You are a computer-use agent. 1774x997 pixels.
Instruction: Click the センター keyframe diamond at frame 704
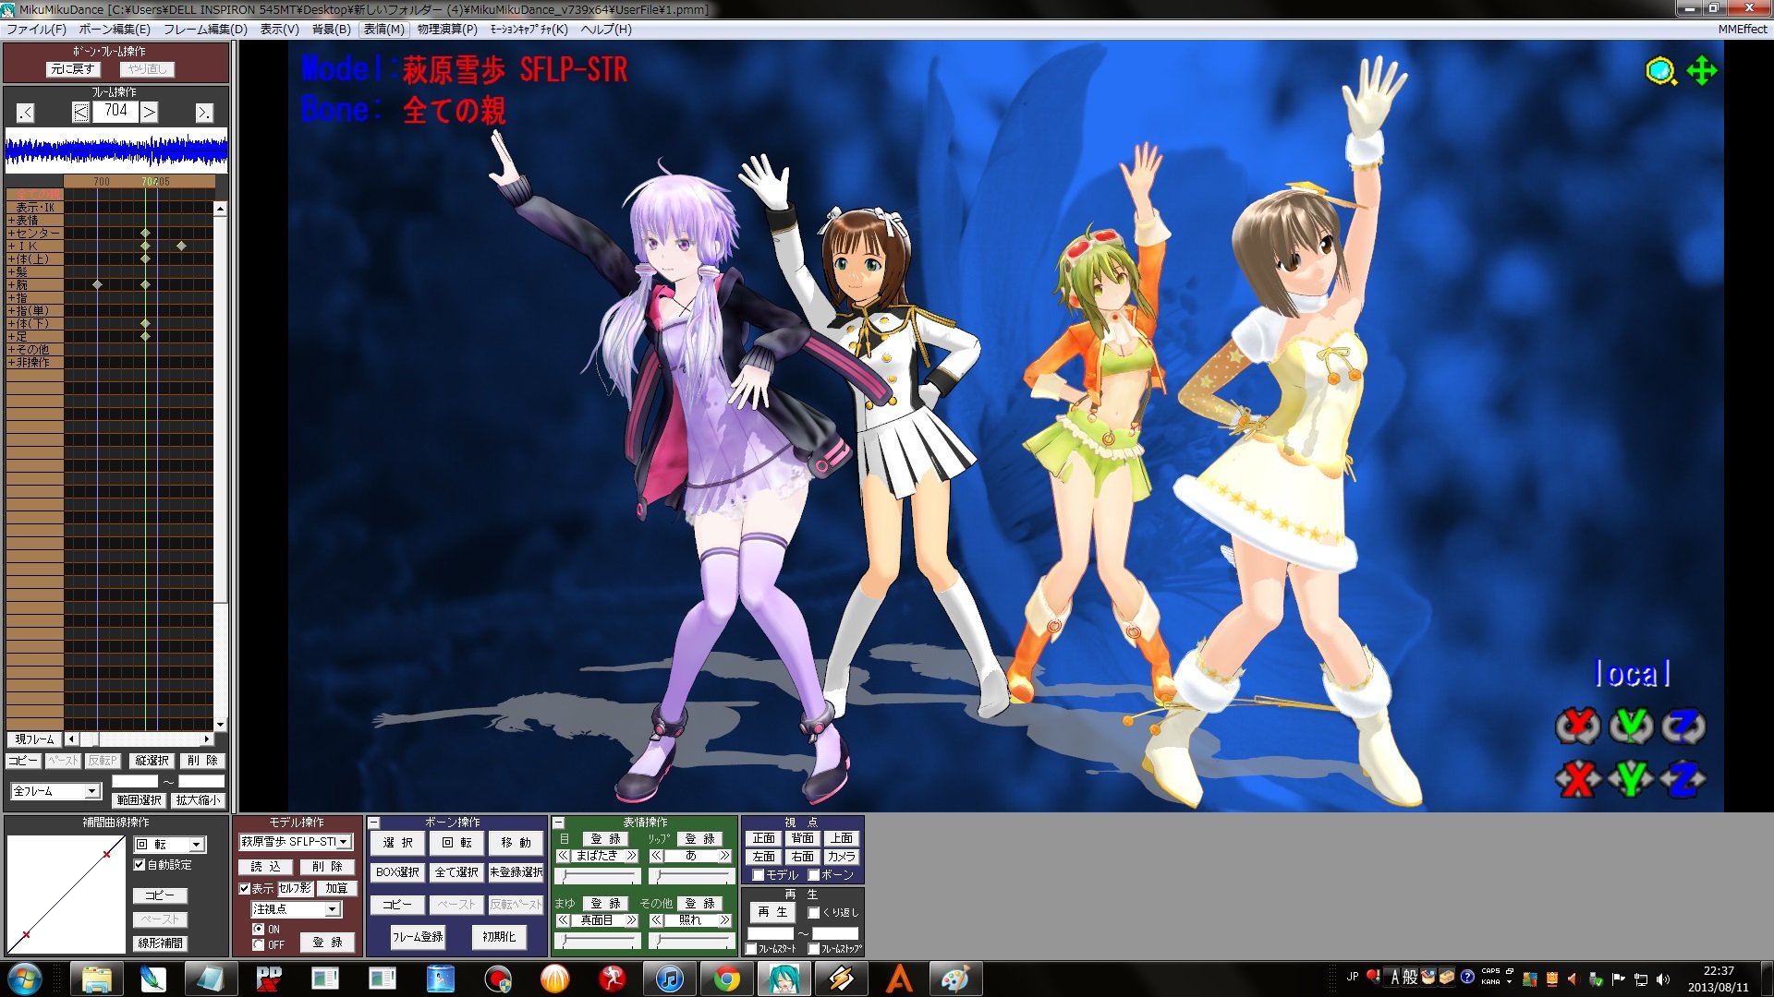(x=145, y=234)
